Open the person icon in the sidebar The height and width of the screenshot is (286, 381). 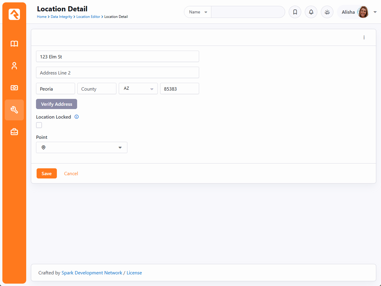(14, 66)
